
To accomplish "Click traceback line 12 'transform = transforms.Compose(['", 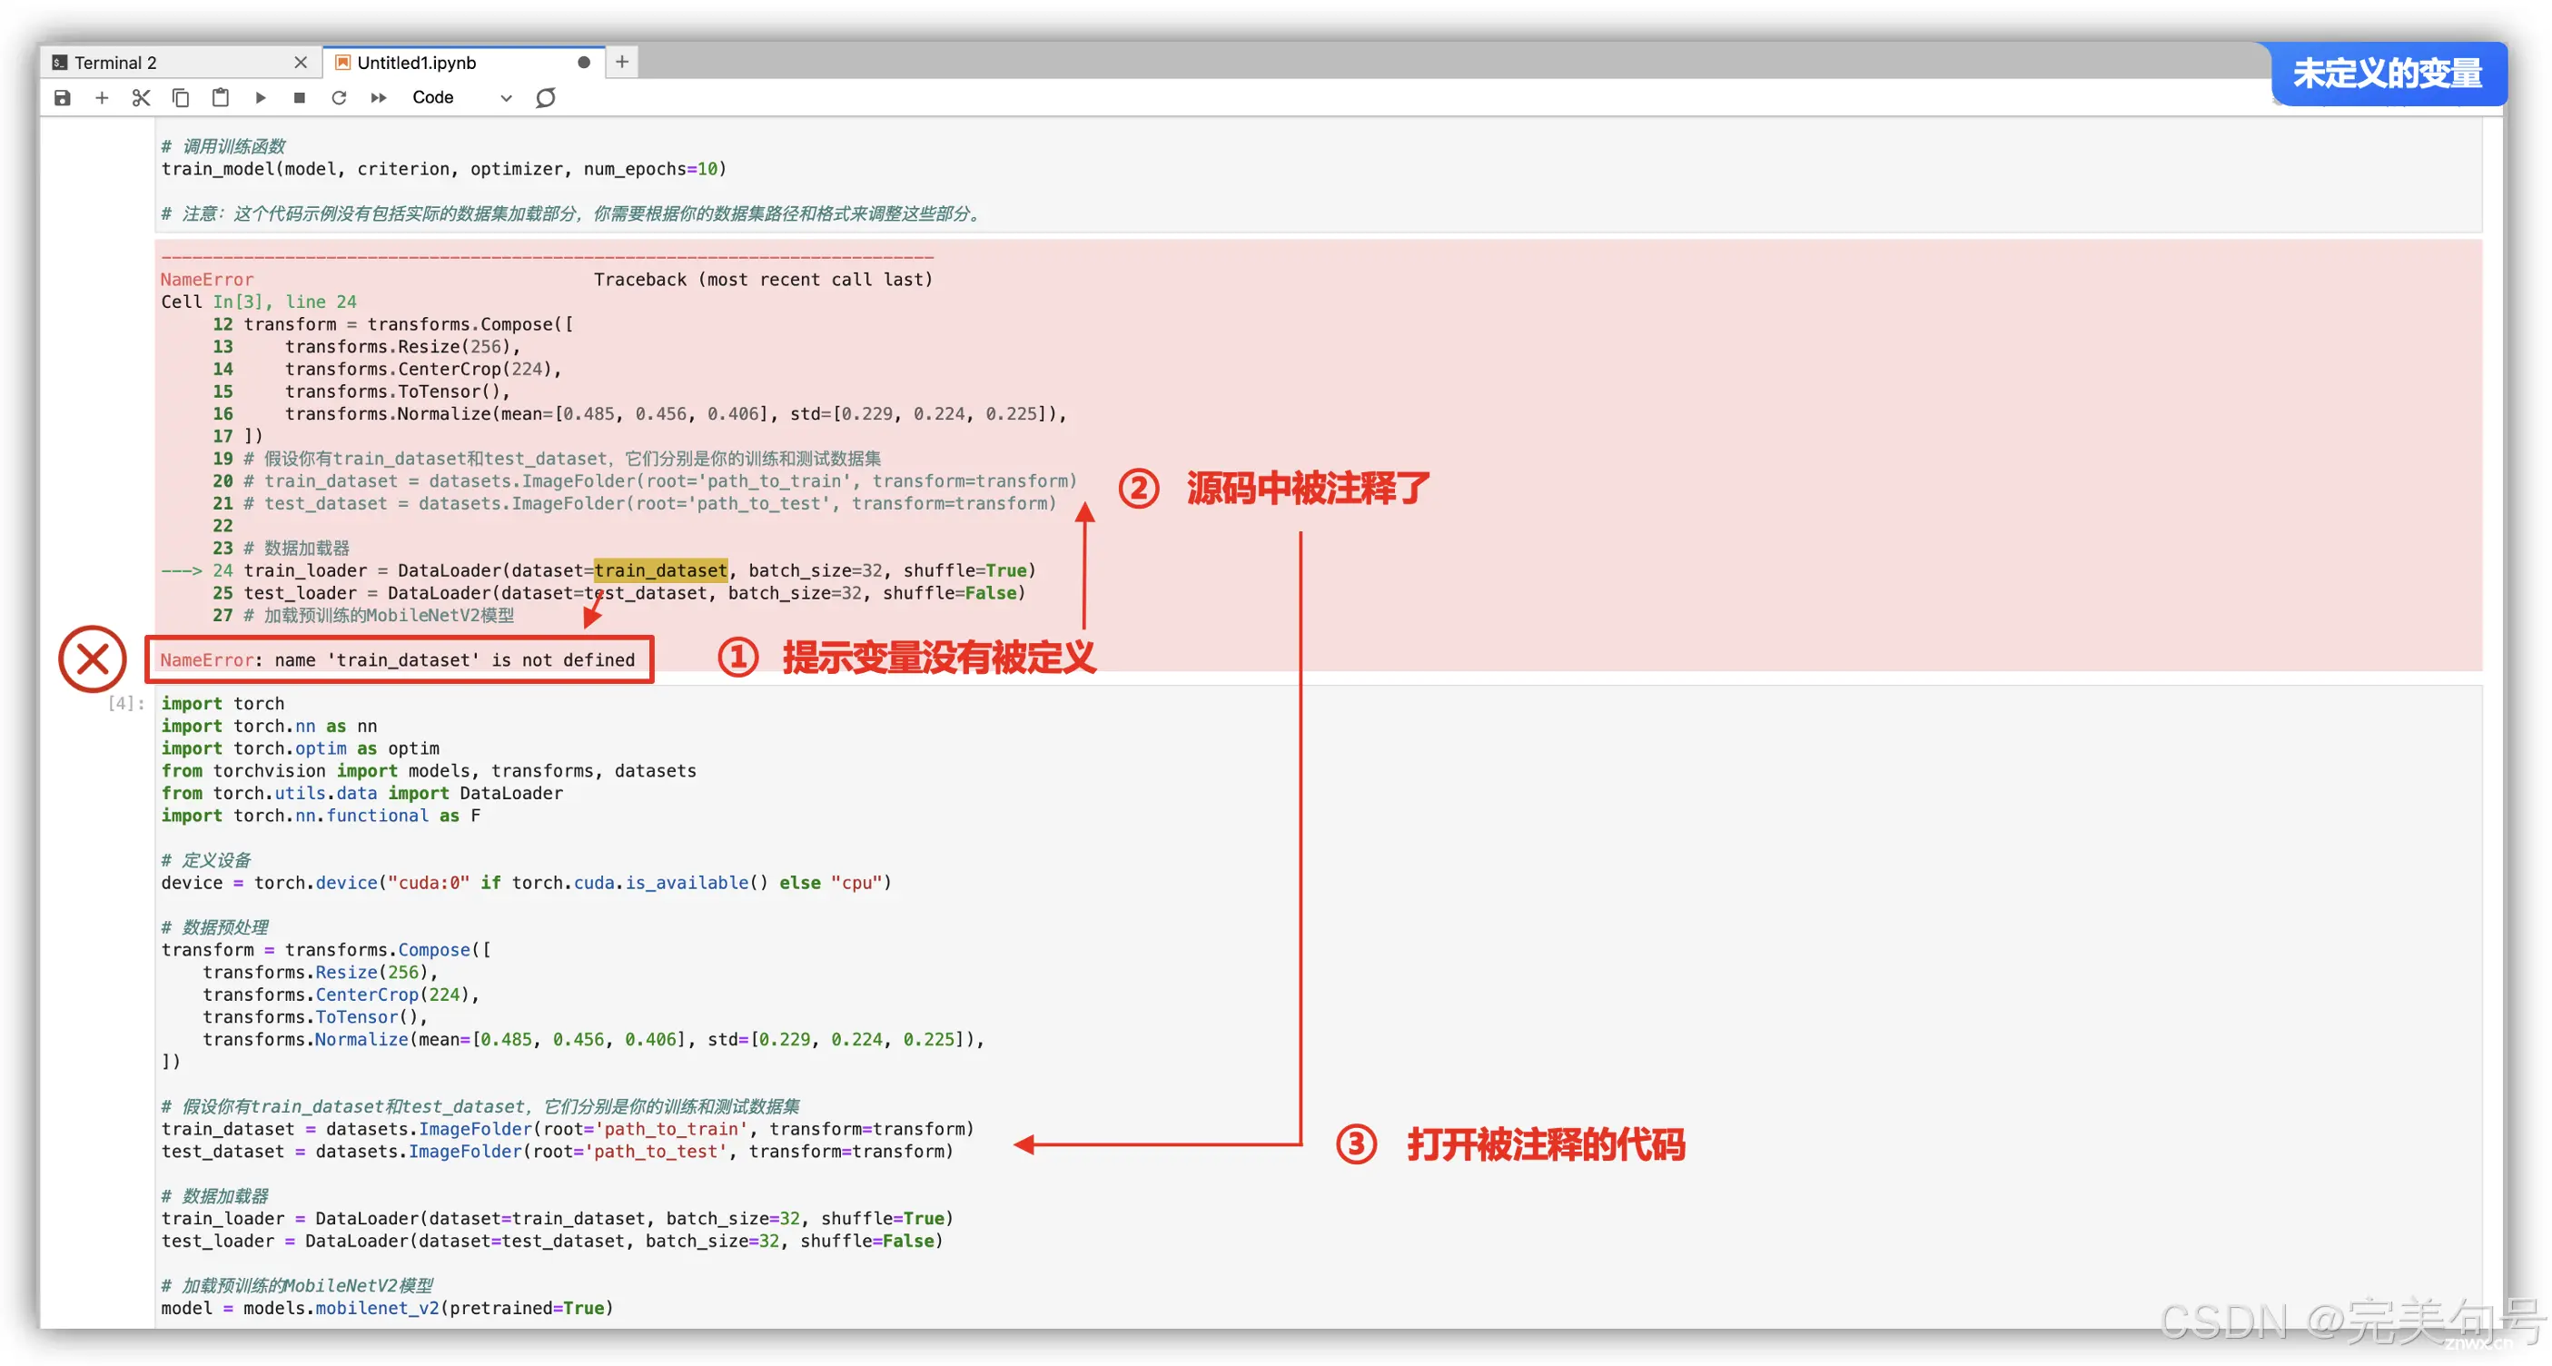I will click(x=392, y=325).
